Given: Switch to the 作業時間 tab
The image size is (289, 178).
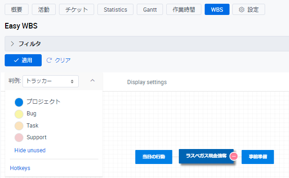Looking at the screenshot, I should pyautogui.click(x=184, y=9).
